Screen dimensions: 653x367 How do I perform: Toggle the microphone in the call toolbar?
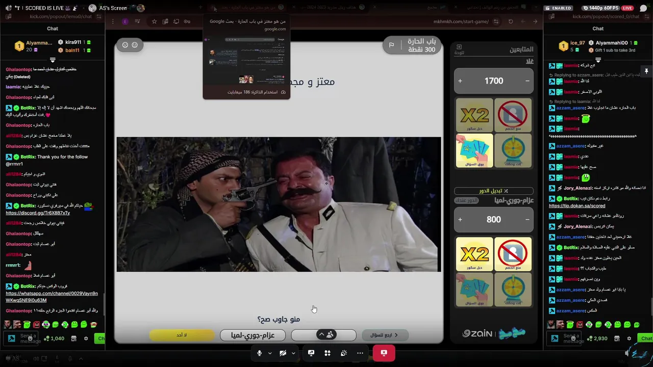click(x=259, y=353)
